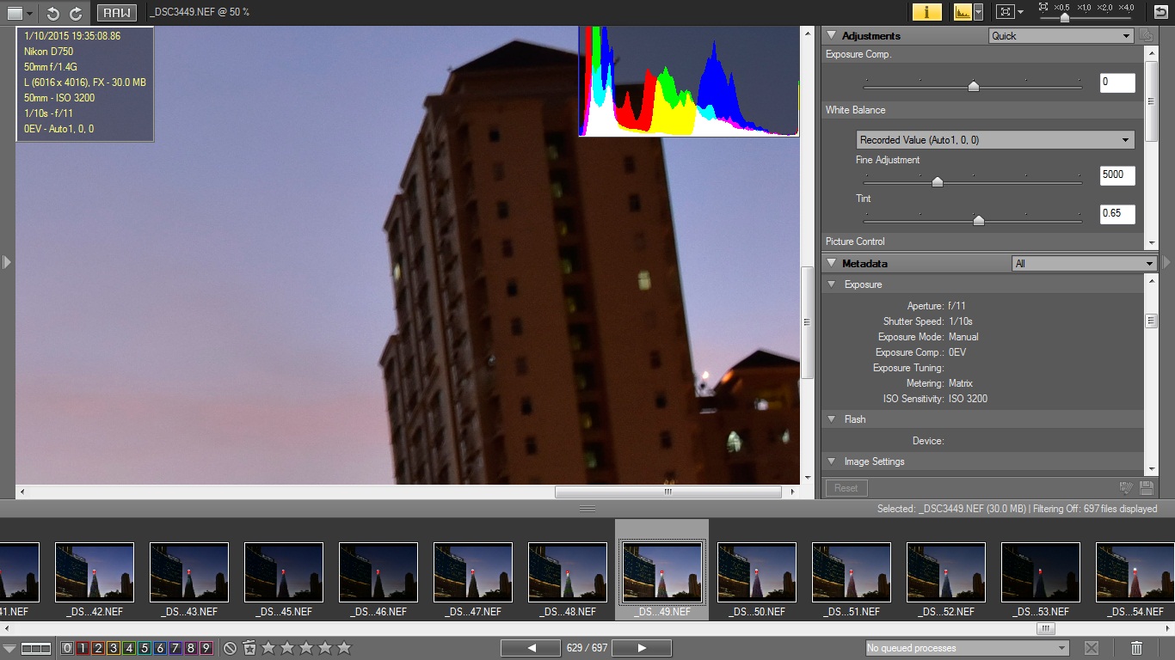This screenshot has height=660, width=1175.
Task: Click the filmstrip view icon
Action: (x=36, y=648)
